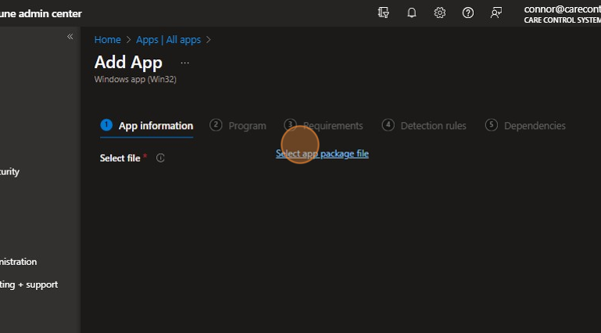Open the connor account menu
Screen dimensions: 601x333
pyautogui.click(x=561, y=14)
